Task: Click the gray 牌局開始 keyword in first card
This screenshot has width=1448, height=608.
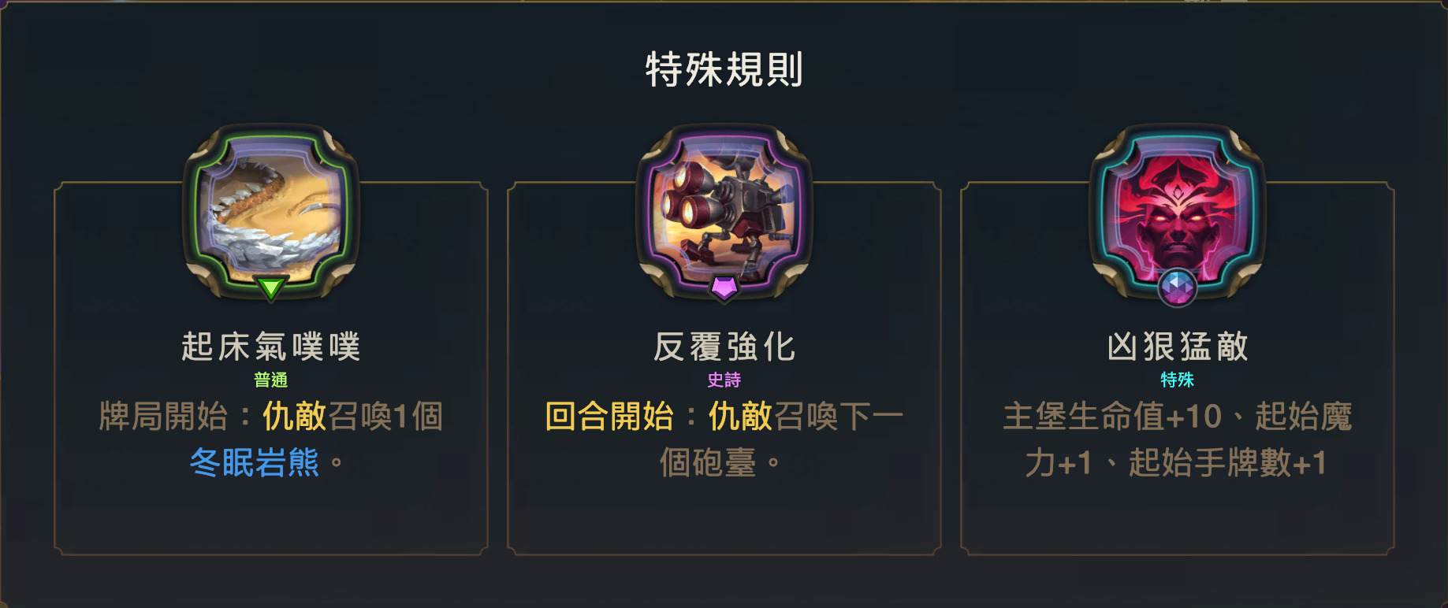Action: coord(163,416)
